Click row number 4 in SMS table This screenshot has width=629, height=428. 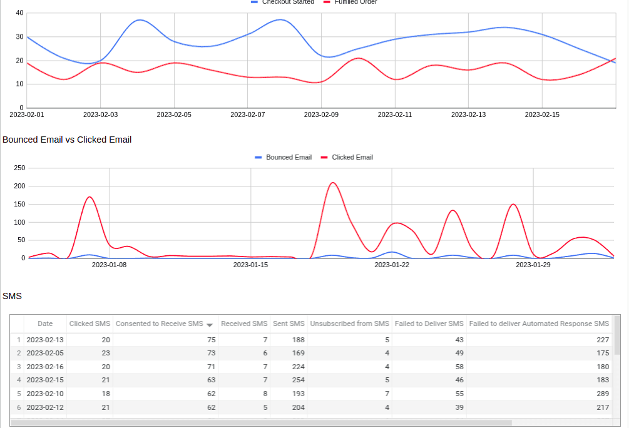pos(18,380)
